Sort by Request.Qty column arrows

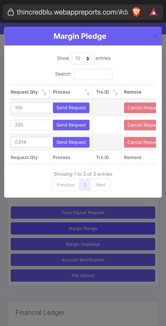[44, 92]
